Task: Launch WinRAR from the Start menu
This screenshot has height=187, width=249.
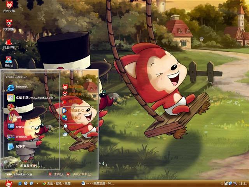Action: 17,137
